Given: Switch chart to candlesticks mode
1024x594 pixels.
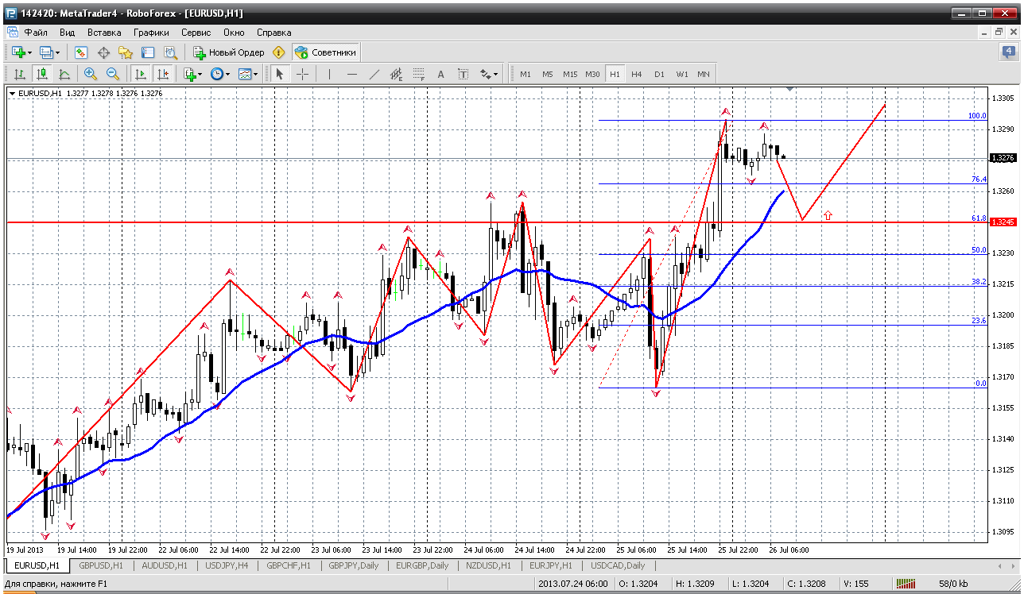Looking at the screenshot, I should pyautogui.click(x=41, y=74).
